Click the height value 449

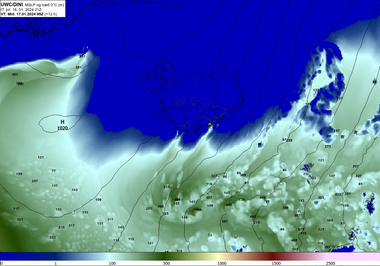click(x=253, y=217)
